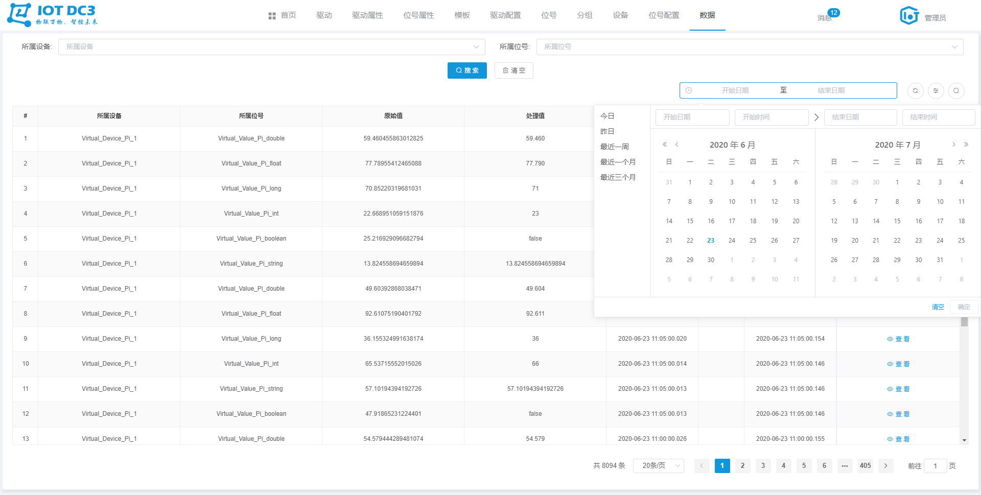Click the refresh icon button
Viewport: 981px width, 495px height.
point(915,91)
